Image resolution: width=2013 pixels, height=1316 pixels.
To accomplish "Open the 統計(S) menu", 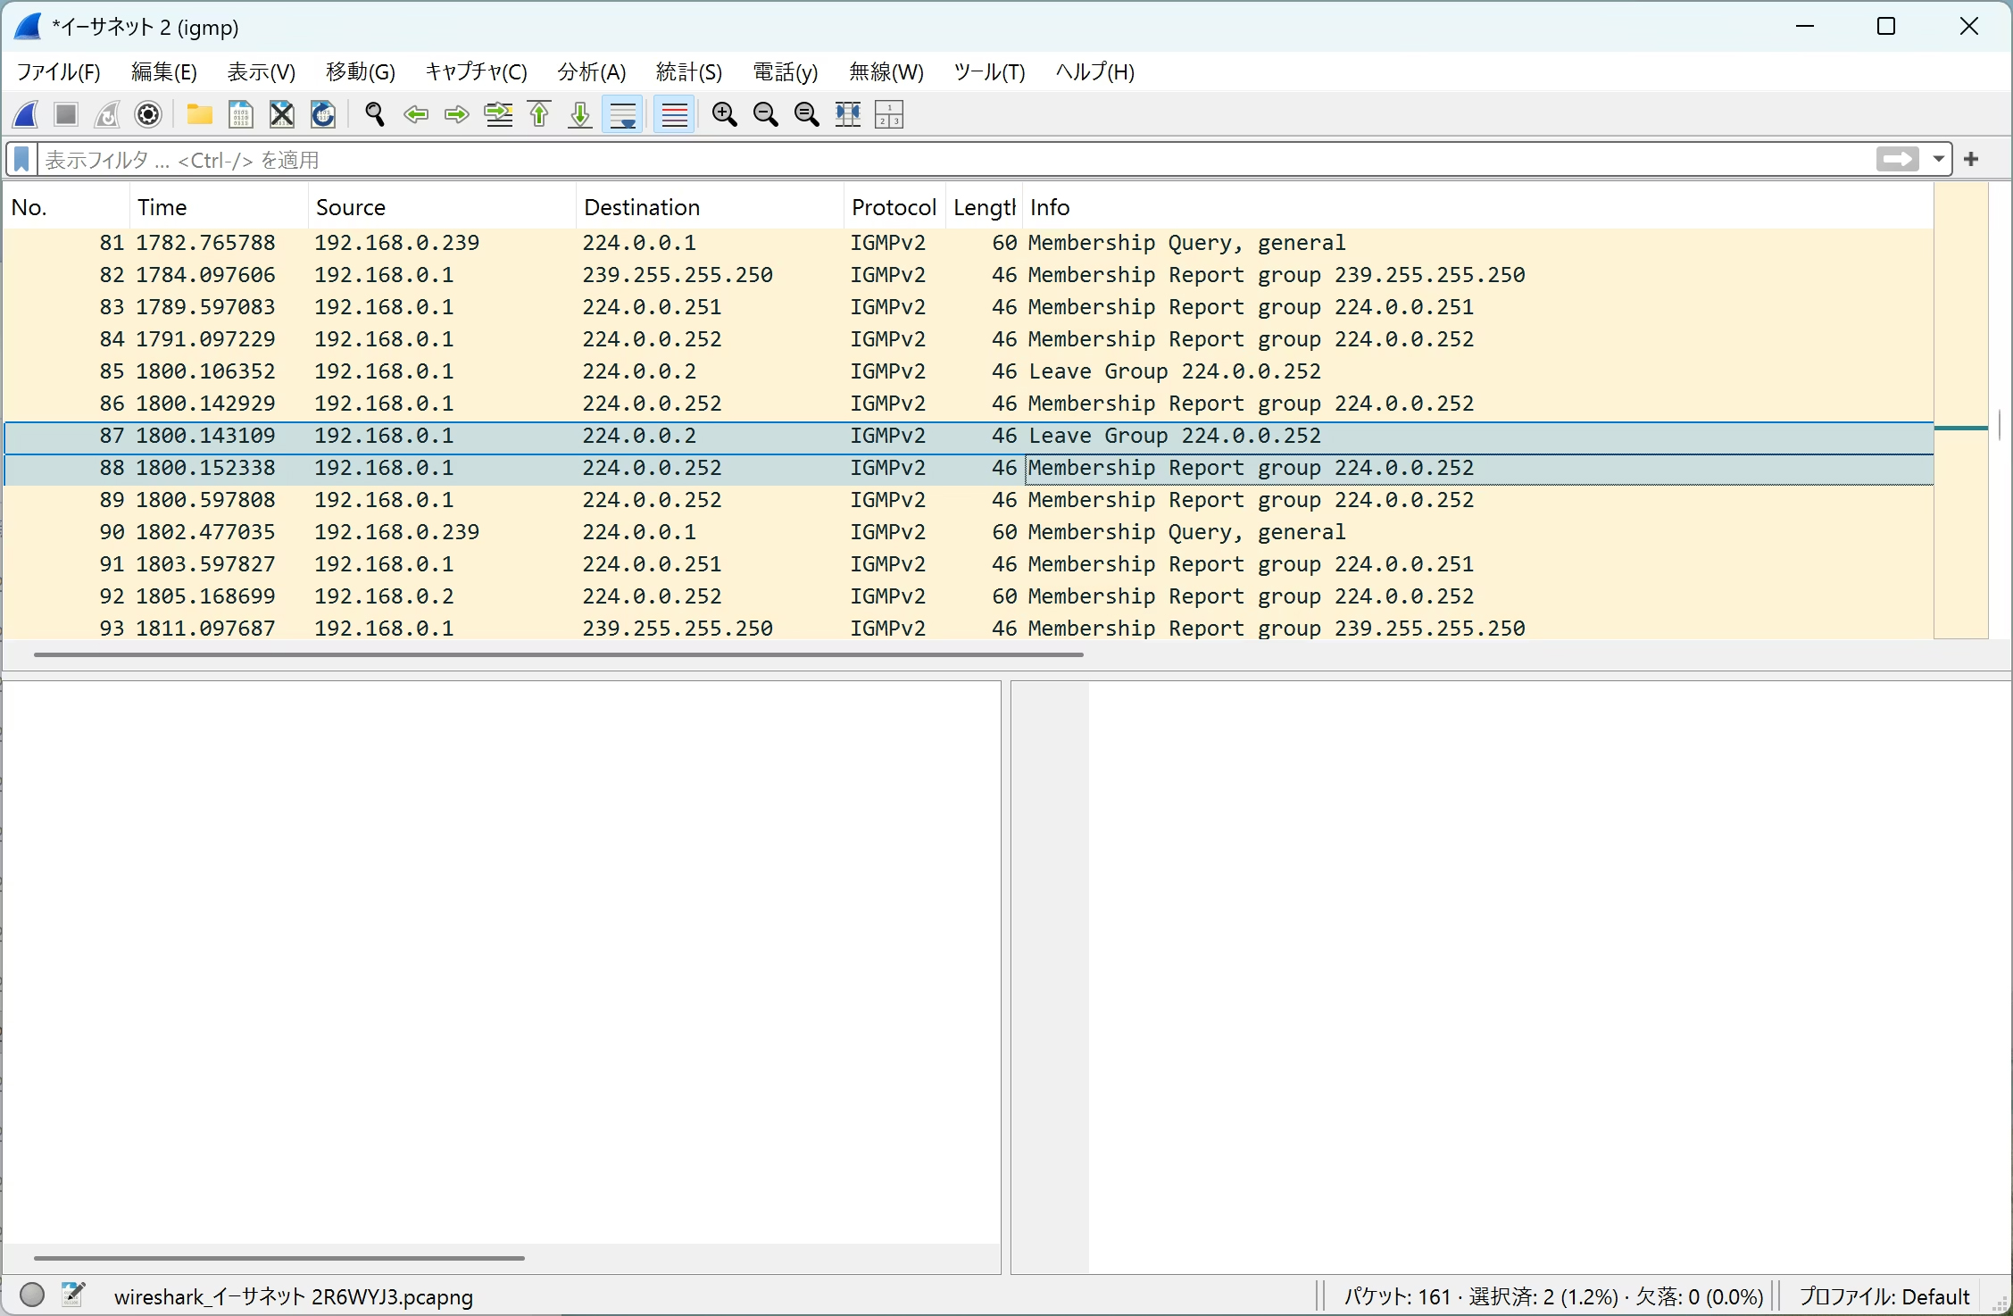I will 687,72.
